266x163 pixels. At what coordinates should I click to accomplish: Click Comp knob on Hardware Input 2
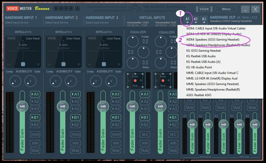coord(55,81)
